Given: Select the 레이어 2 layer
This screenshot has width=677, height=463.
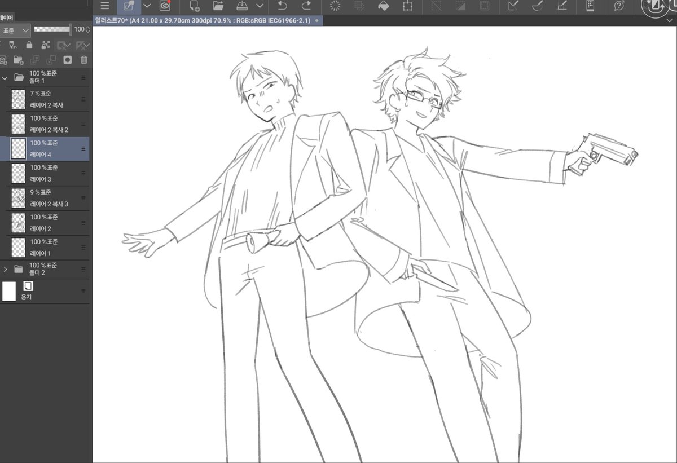Looking at the screenshot, I should (x=45, y=223).
